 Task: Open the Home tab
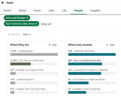point(7,11)
